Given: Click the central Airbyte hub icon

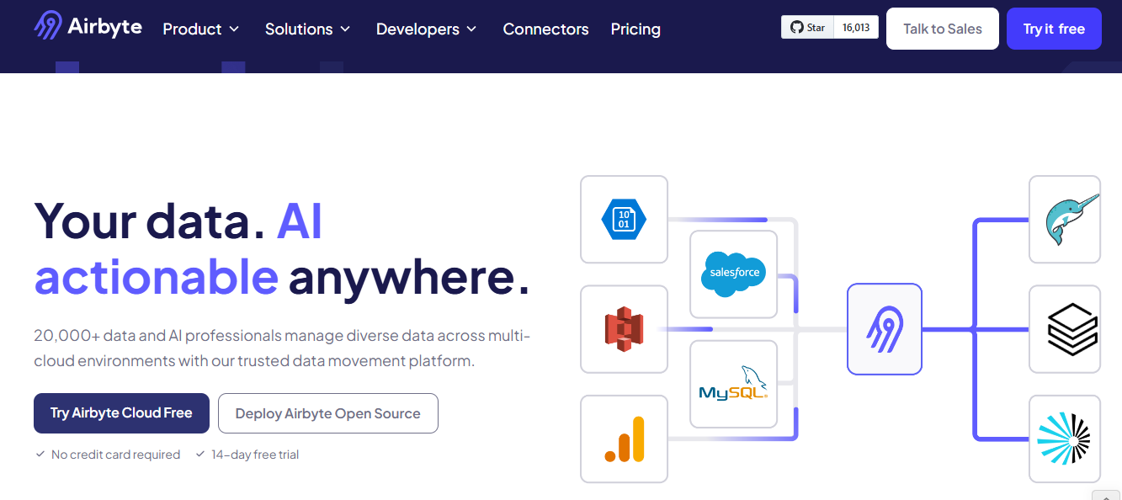Looking at the screenshot, I should pos(885,329).
